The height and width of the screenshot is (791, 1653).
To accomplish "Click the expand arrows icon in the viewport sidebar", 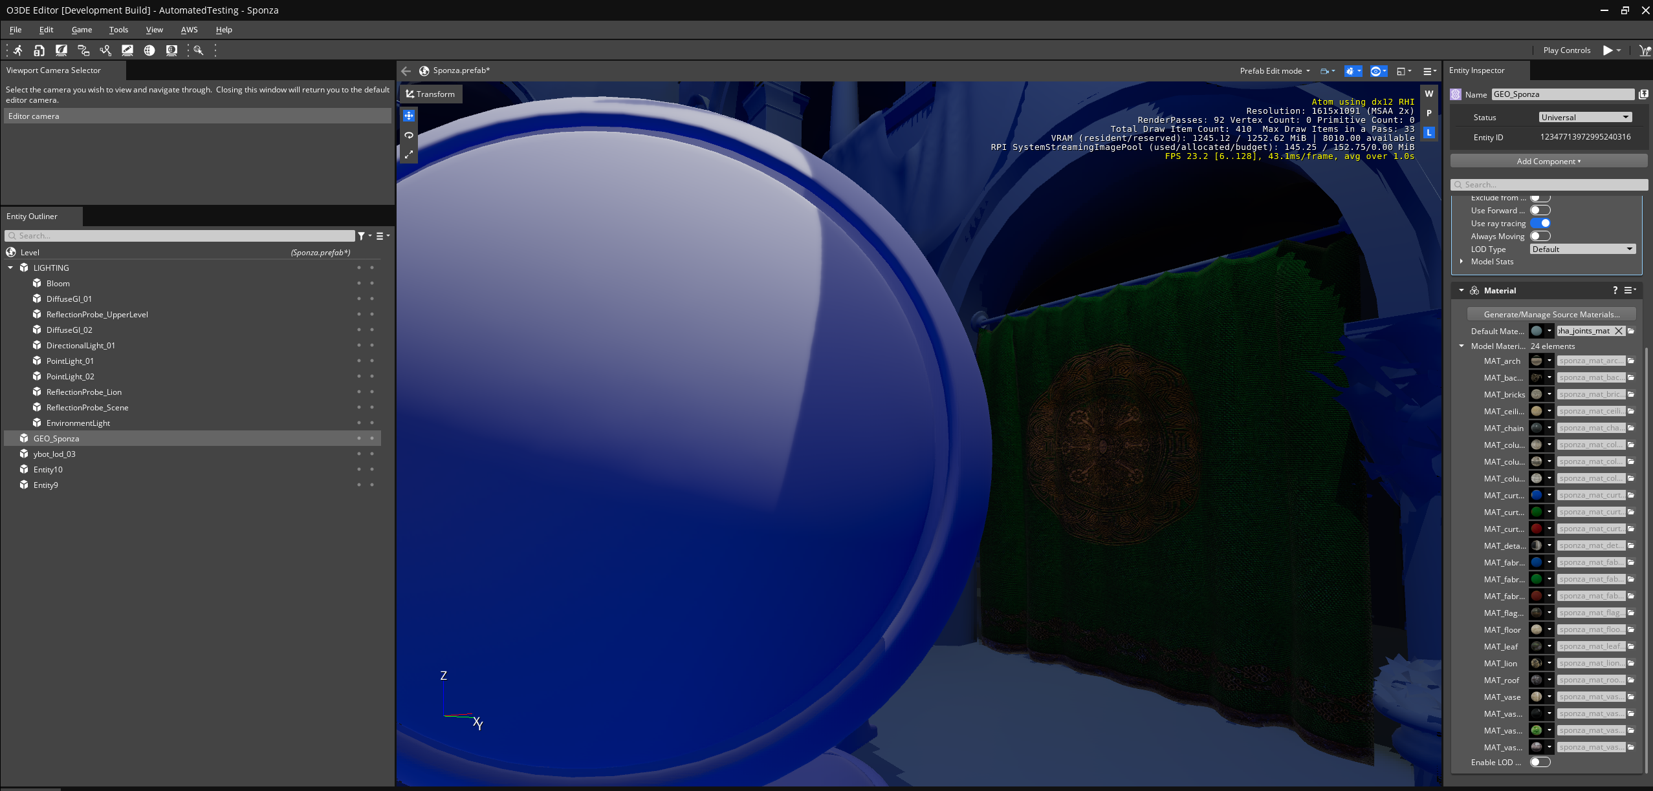I will click(x=408, y=154).
